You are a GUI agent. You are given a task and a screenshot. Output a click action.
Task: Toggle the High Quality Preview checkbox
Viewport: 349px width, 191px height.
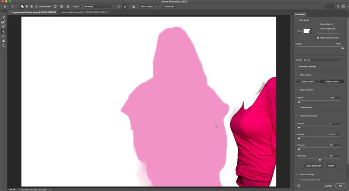[x=318, y=38]
